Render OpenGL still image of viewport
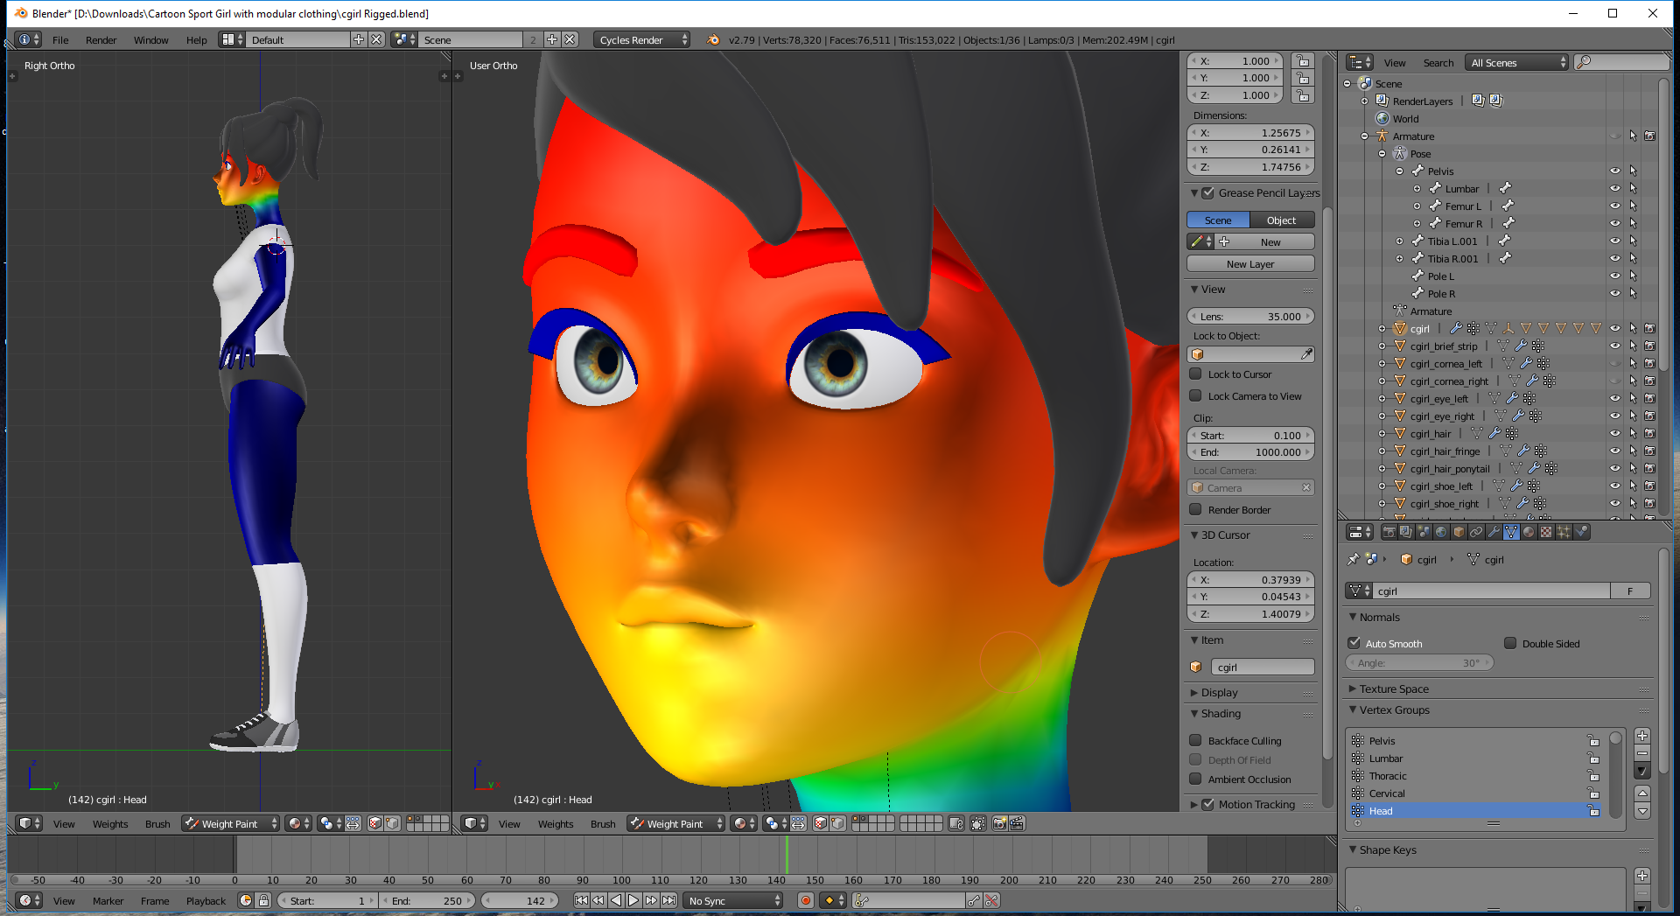Viewport: 1680px width, 916px height. [x=999, y=823]
